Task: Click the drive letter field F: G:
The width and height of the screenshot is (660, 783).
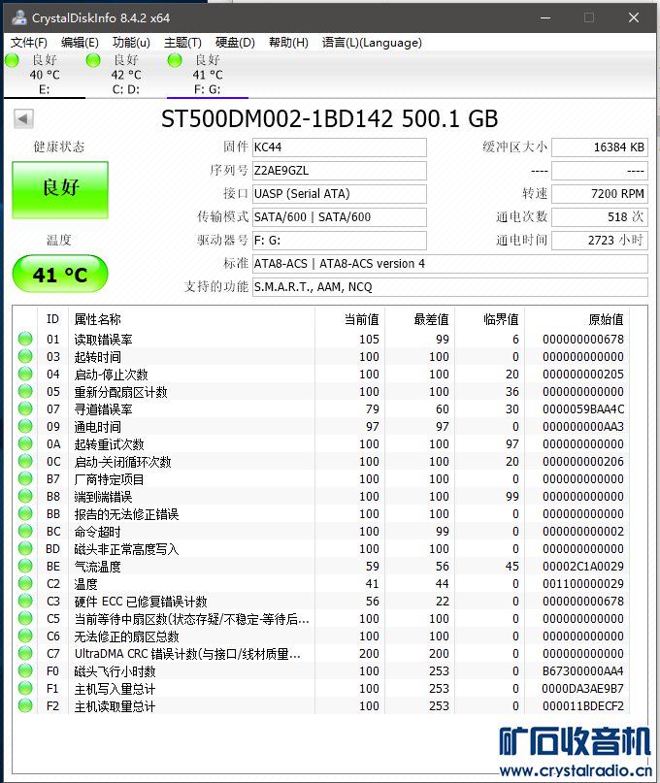Action: [x=340, y=241]
